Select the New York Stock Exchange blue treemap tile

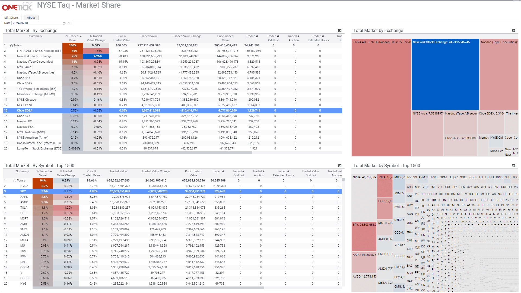click(445, 76)
